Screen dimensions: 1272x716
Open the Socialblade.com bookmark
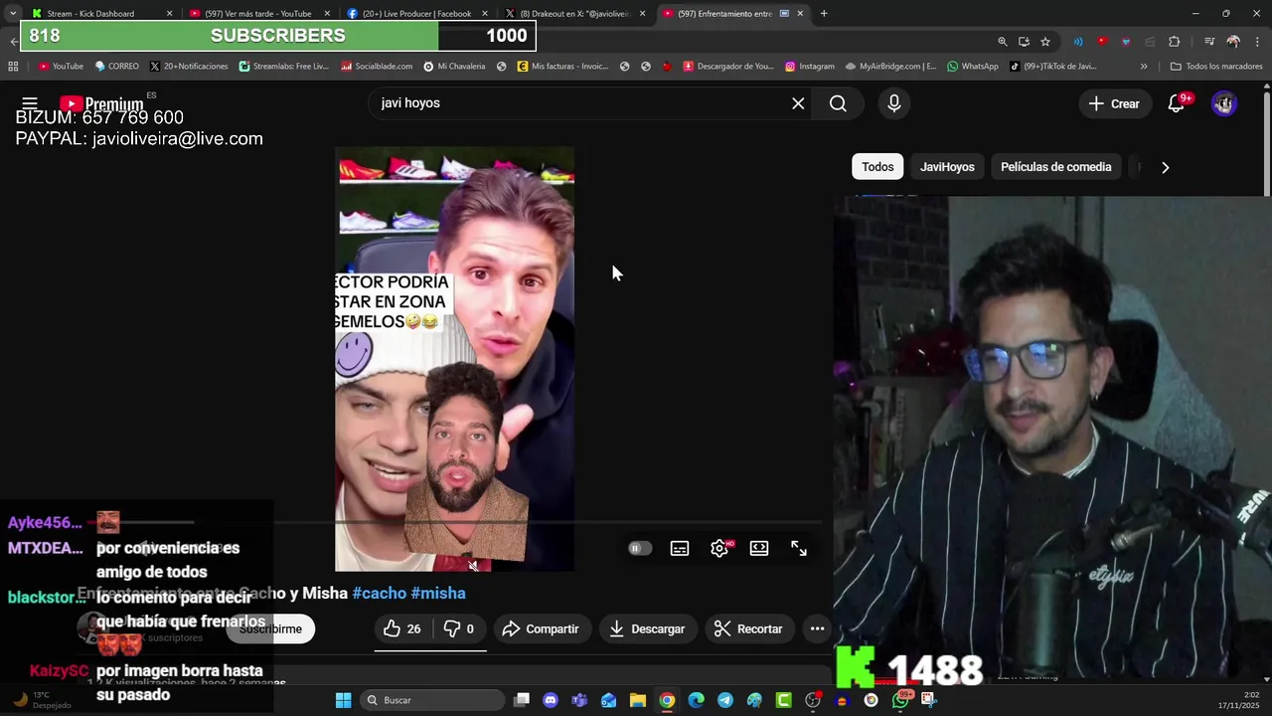[376, 67]
